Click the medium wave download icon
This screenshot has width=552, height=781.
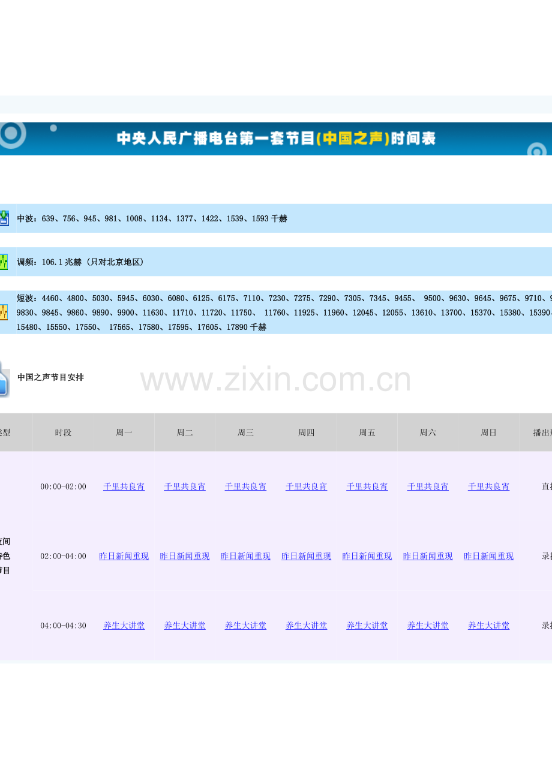4,218
